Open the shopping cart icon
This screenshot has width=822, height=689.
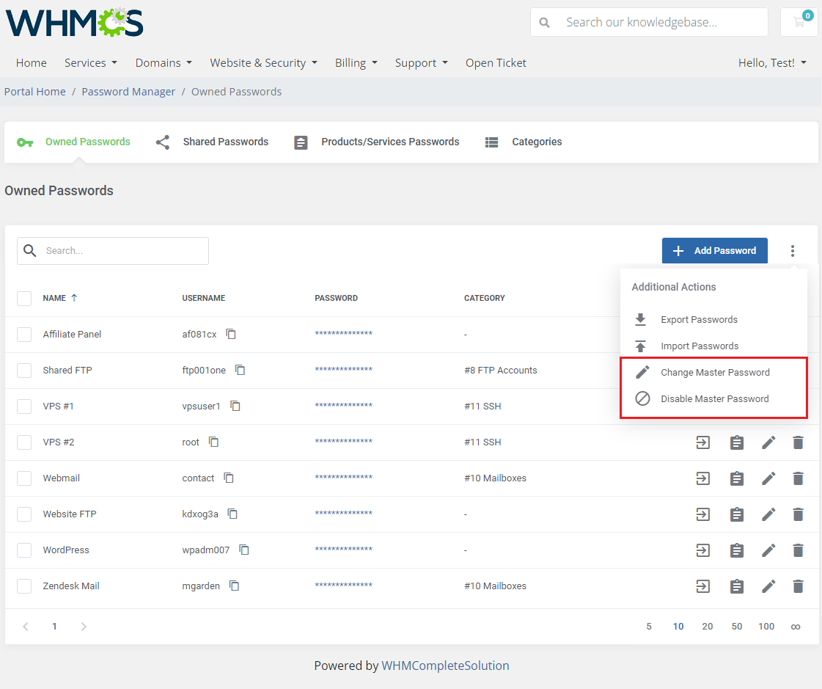(799, 22)
